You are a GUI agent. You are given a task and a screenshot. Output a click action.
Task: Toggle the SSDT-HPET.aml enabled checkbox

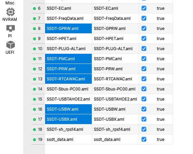pos(144,39)
